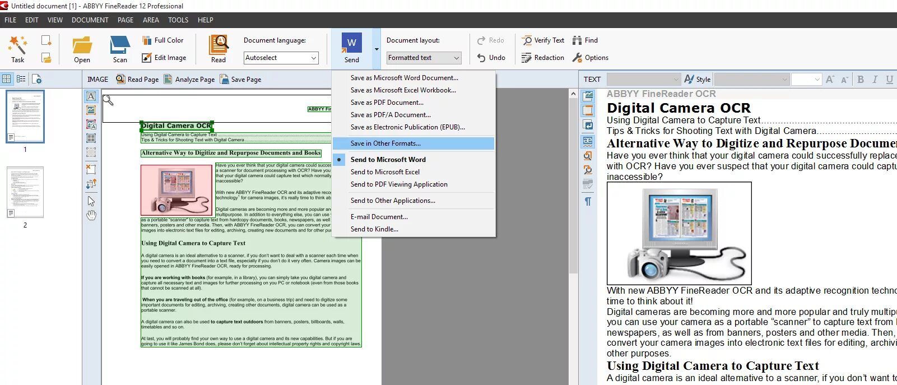
Task: Select the hand pan tool
Action: pos(91,215)
